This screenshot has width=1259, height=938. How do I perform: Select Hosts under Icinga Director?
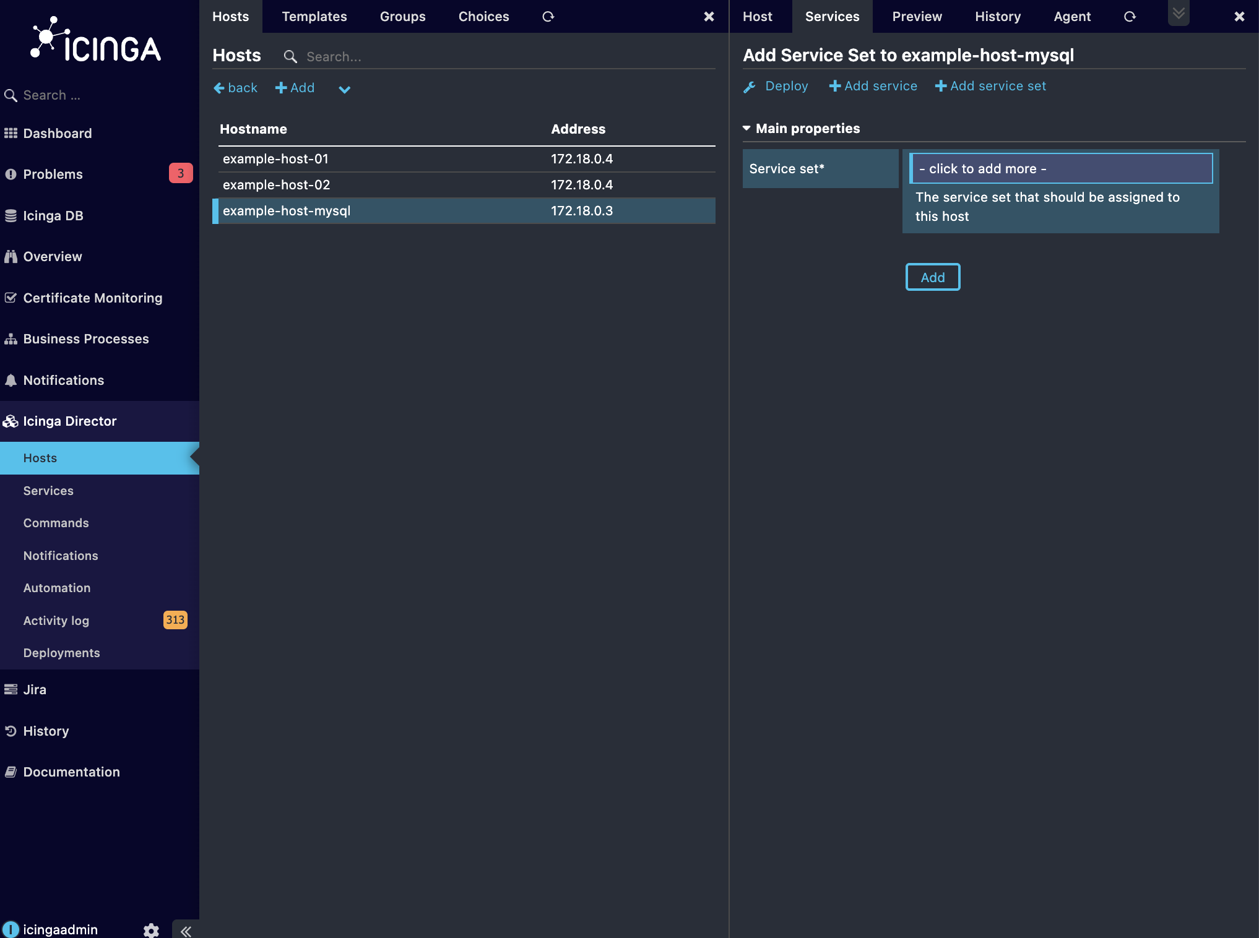coord(100,458)
